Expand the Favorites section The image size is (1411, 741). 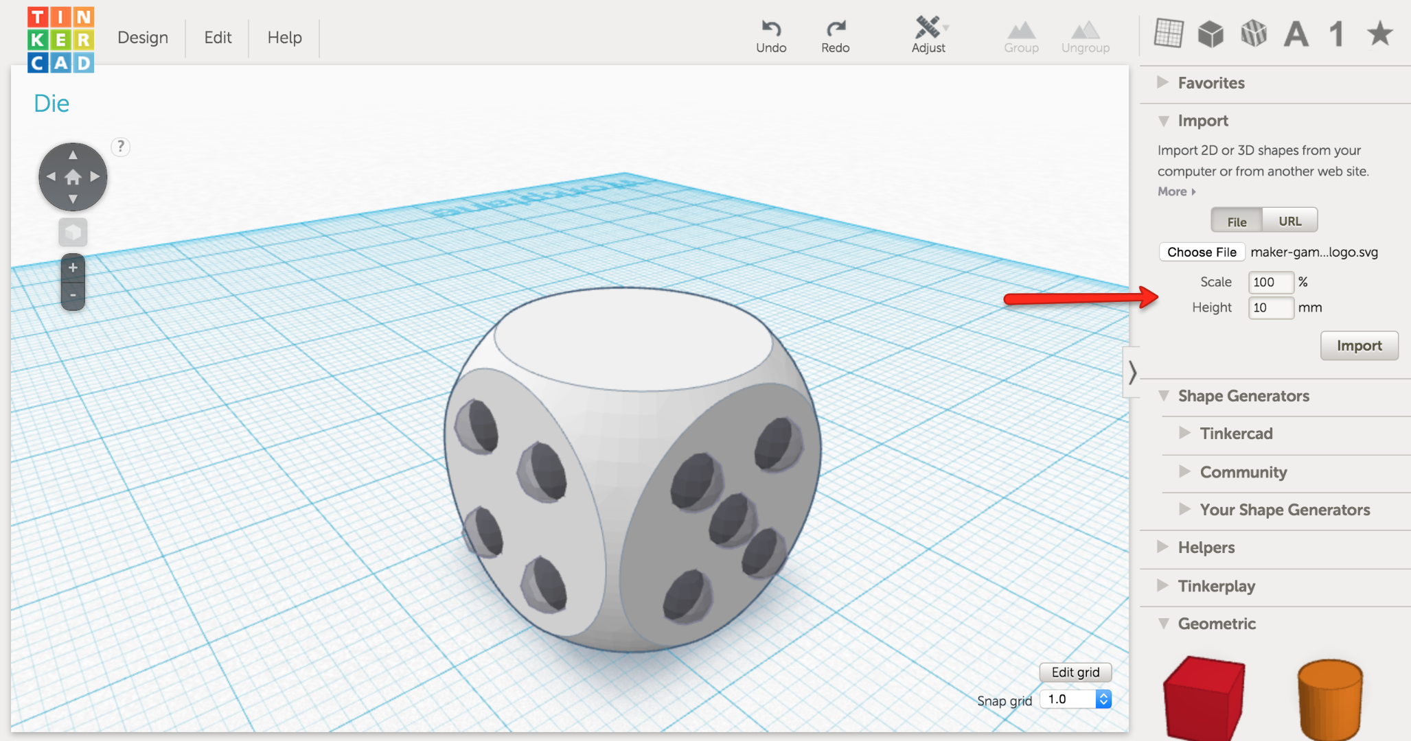coord(1163,82)
